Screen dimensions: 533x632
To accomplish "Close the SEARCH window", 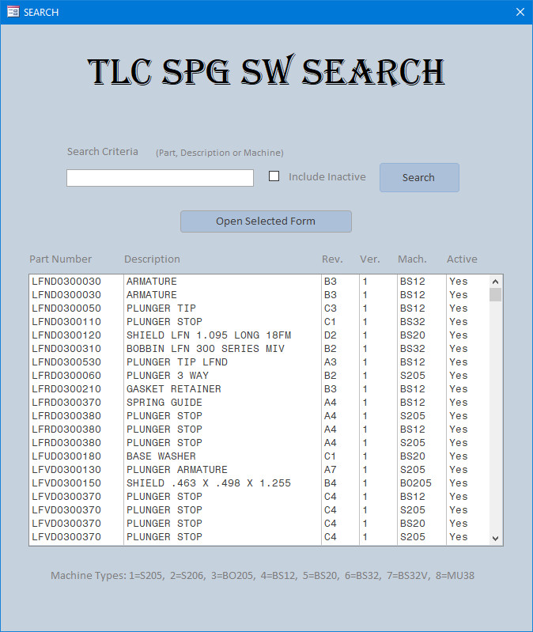I will point(520,12).
